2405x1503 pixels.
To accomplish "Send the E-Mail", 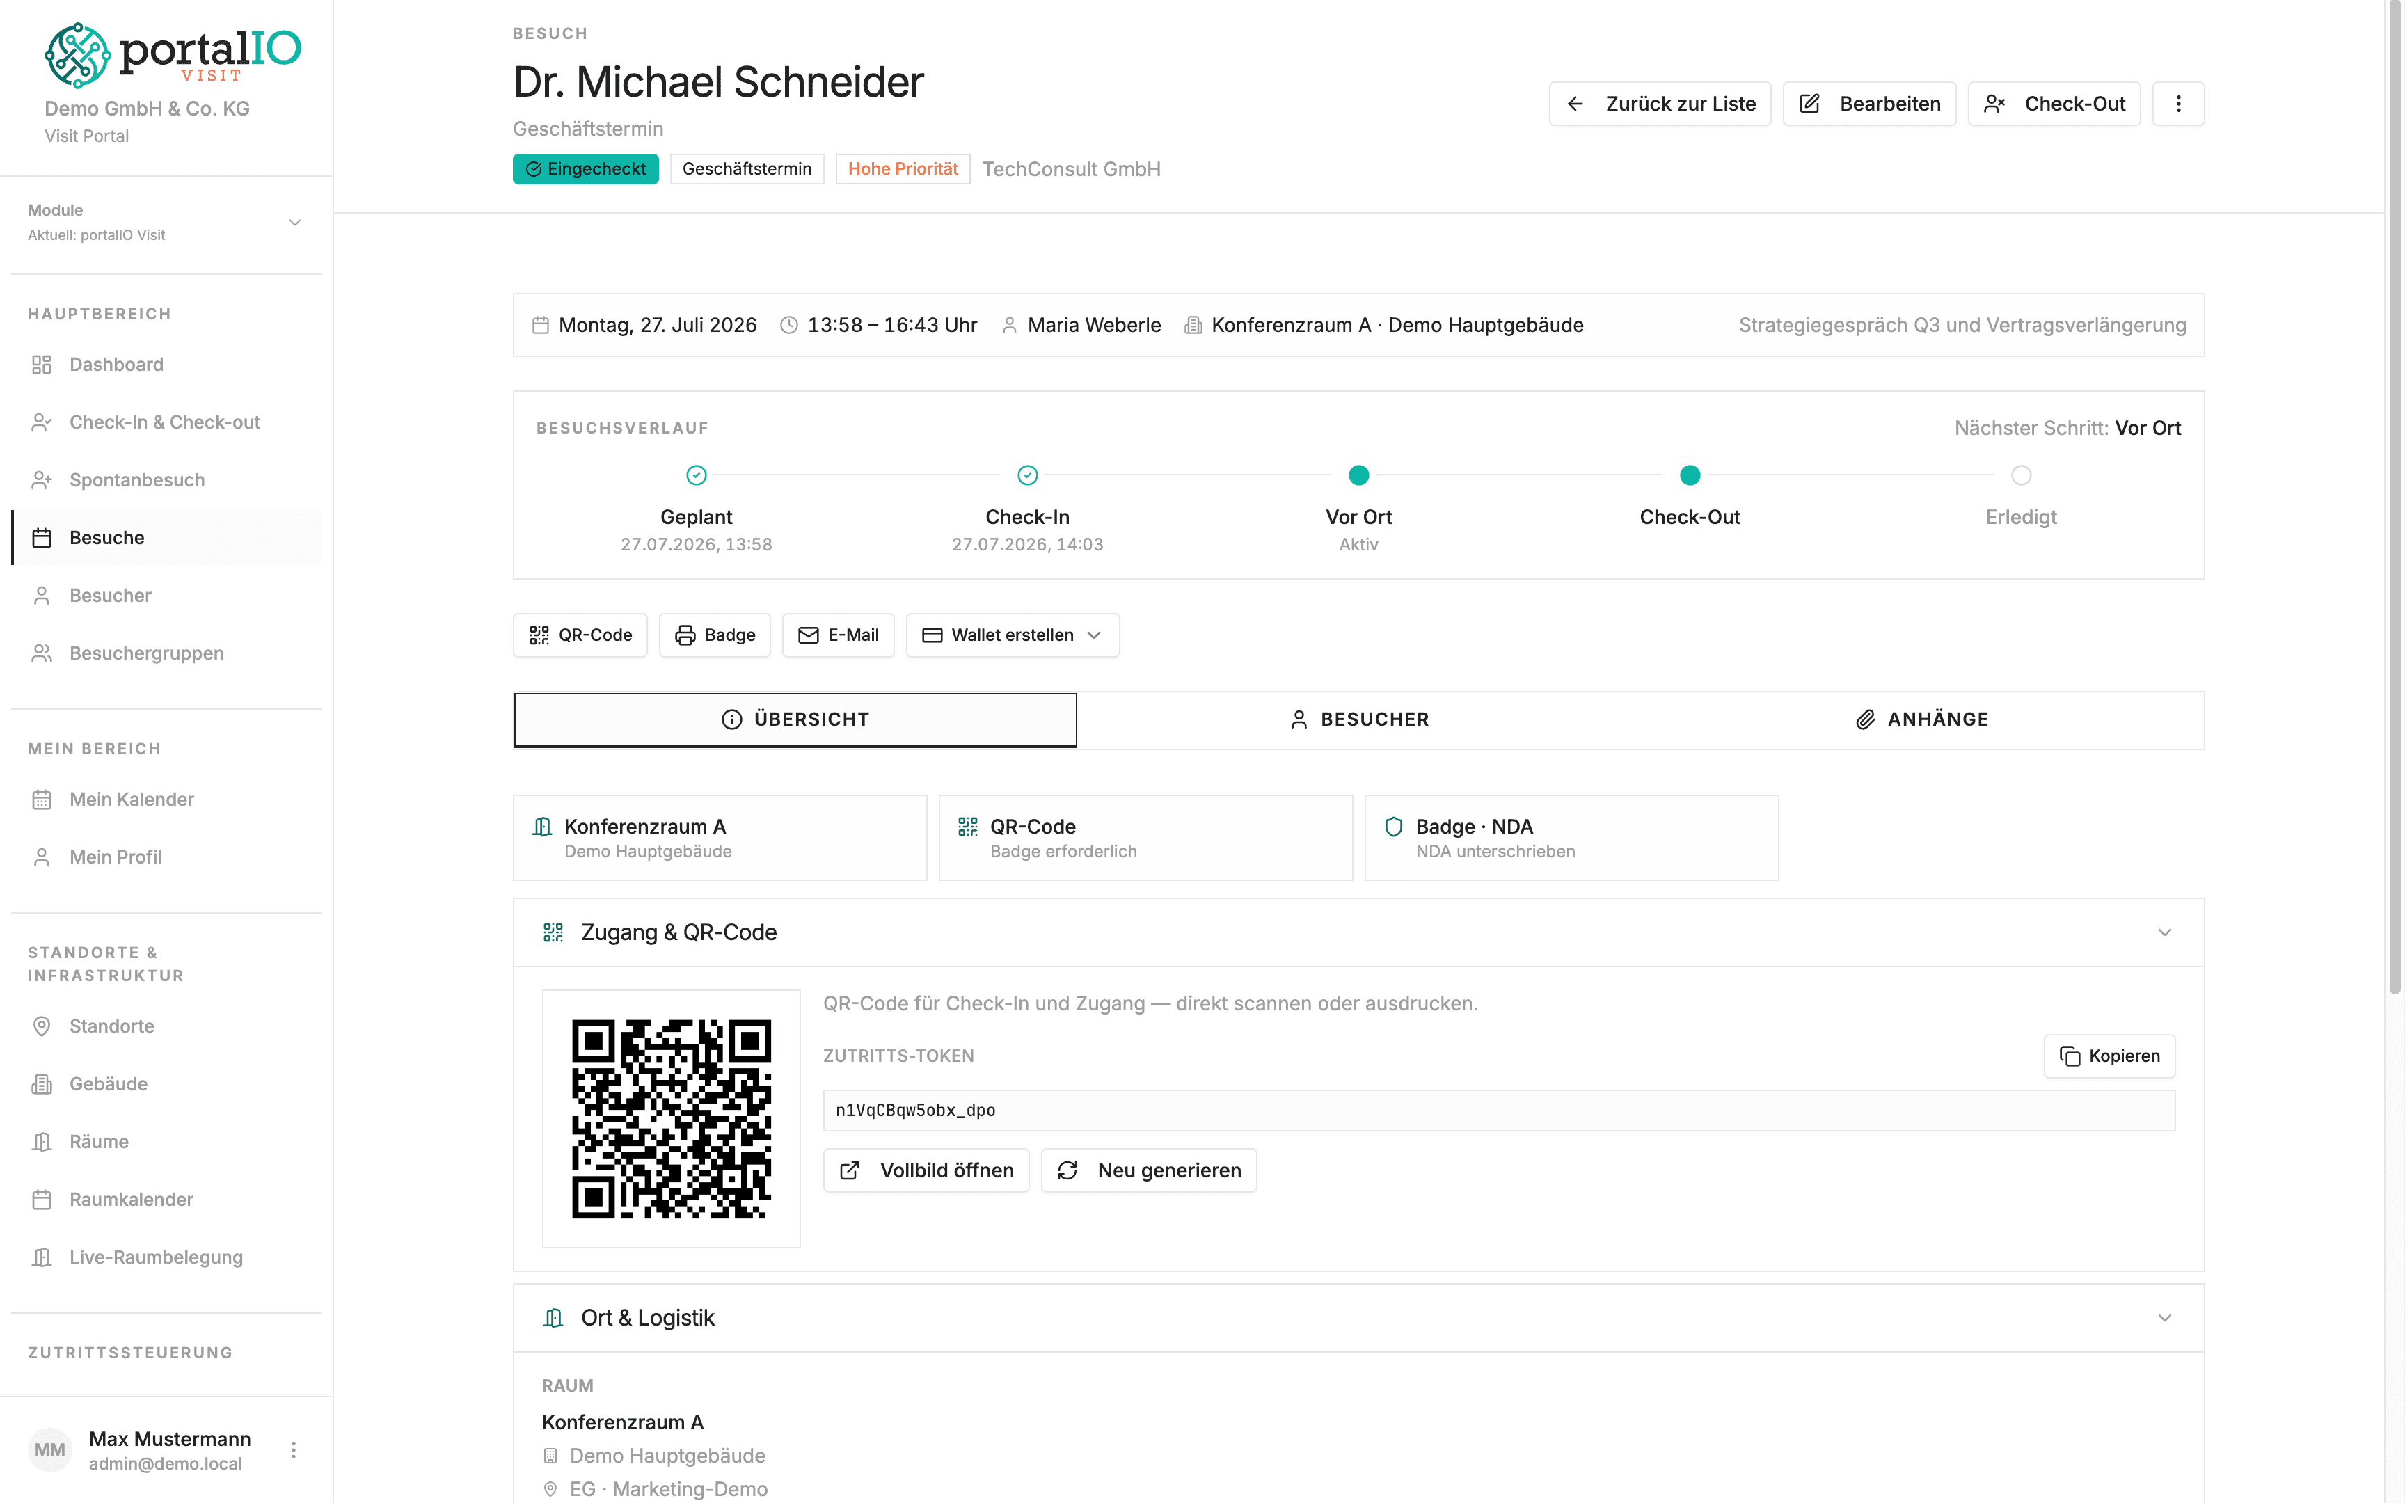I will coord(838,635).
